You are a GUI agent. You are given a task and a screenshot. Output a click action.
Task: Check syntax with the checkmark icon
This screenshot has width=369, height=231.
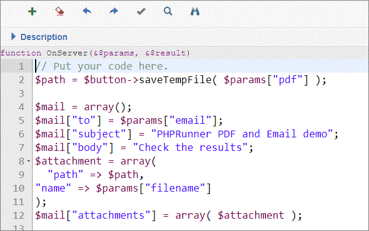(141, 11)
